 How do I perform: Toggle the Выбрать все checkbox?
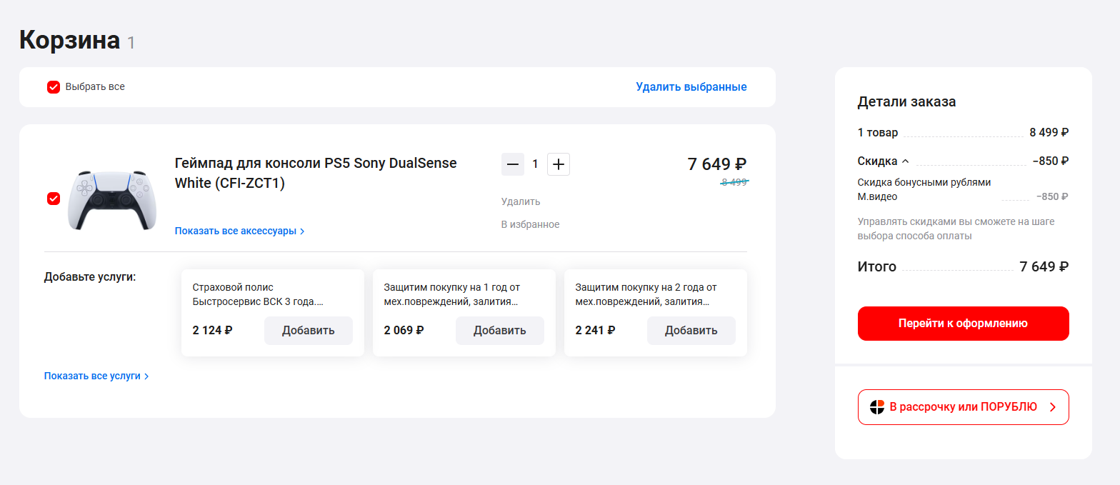(54, 87)
